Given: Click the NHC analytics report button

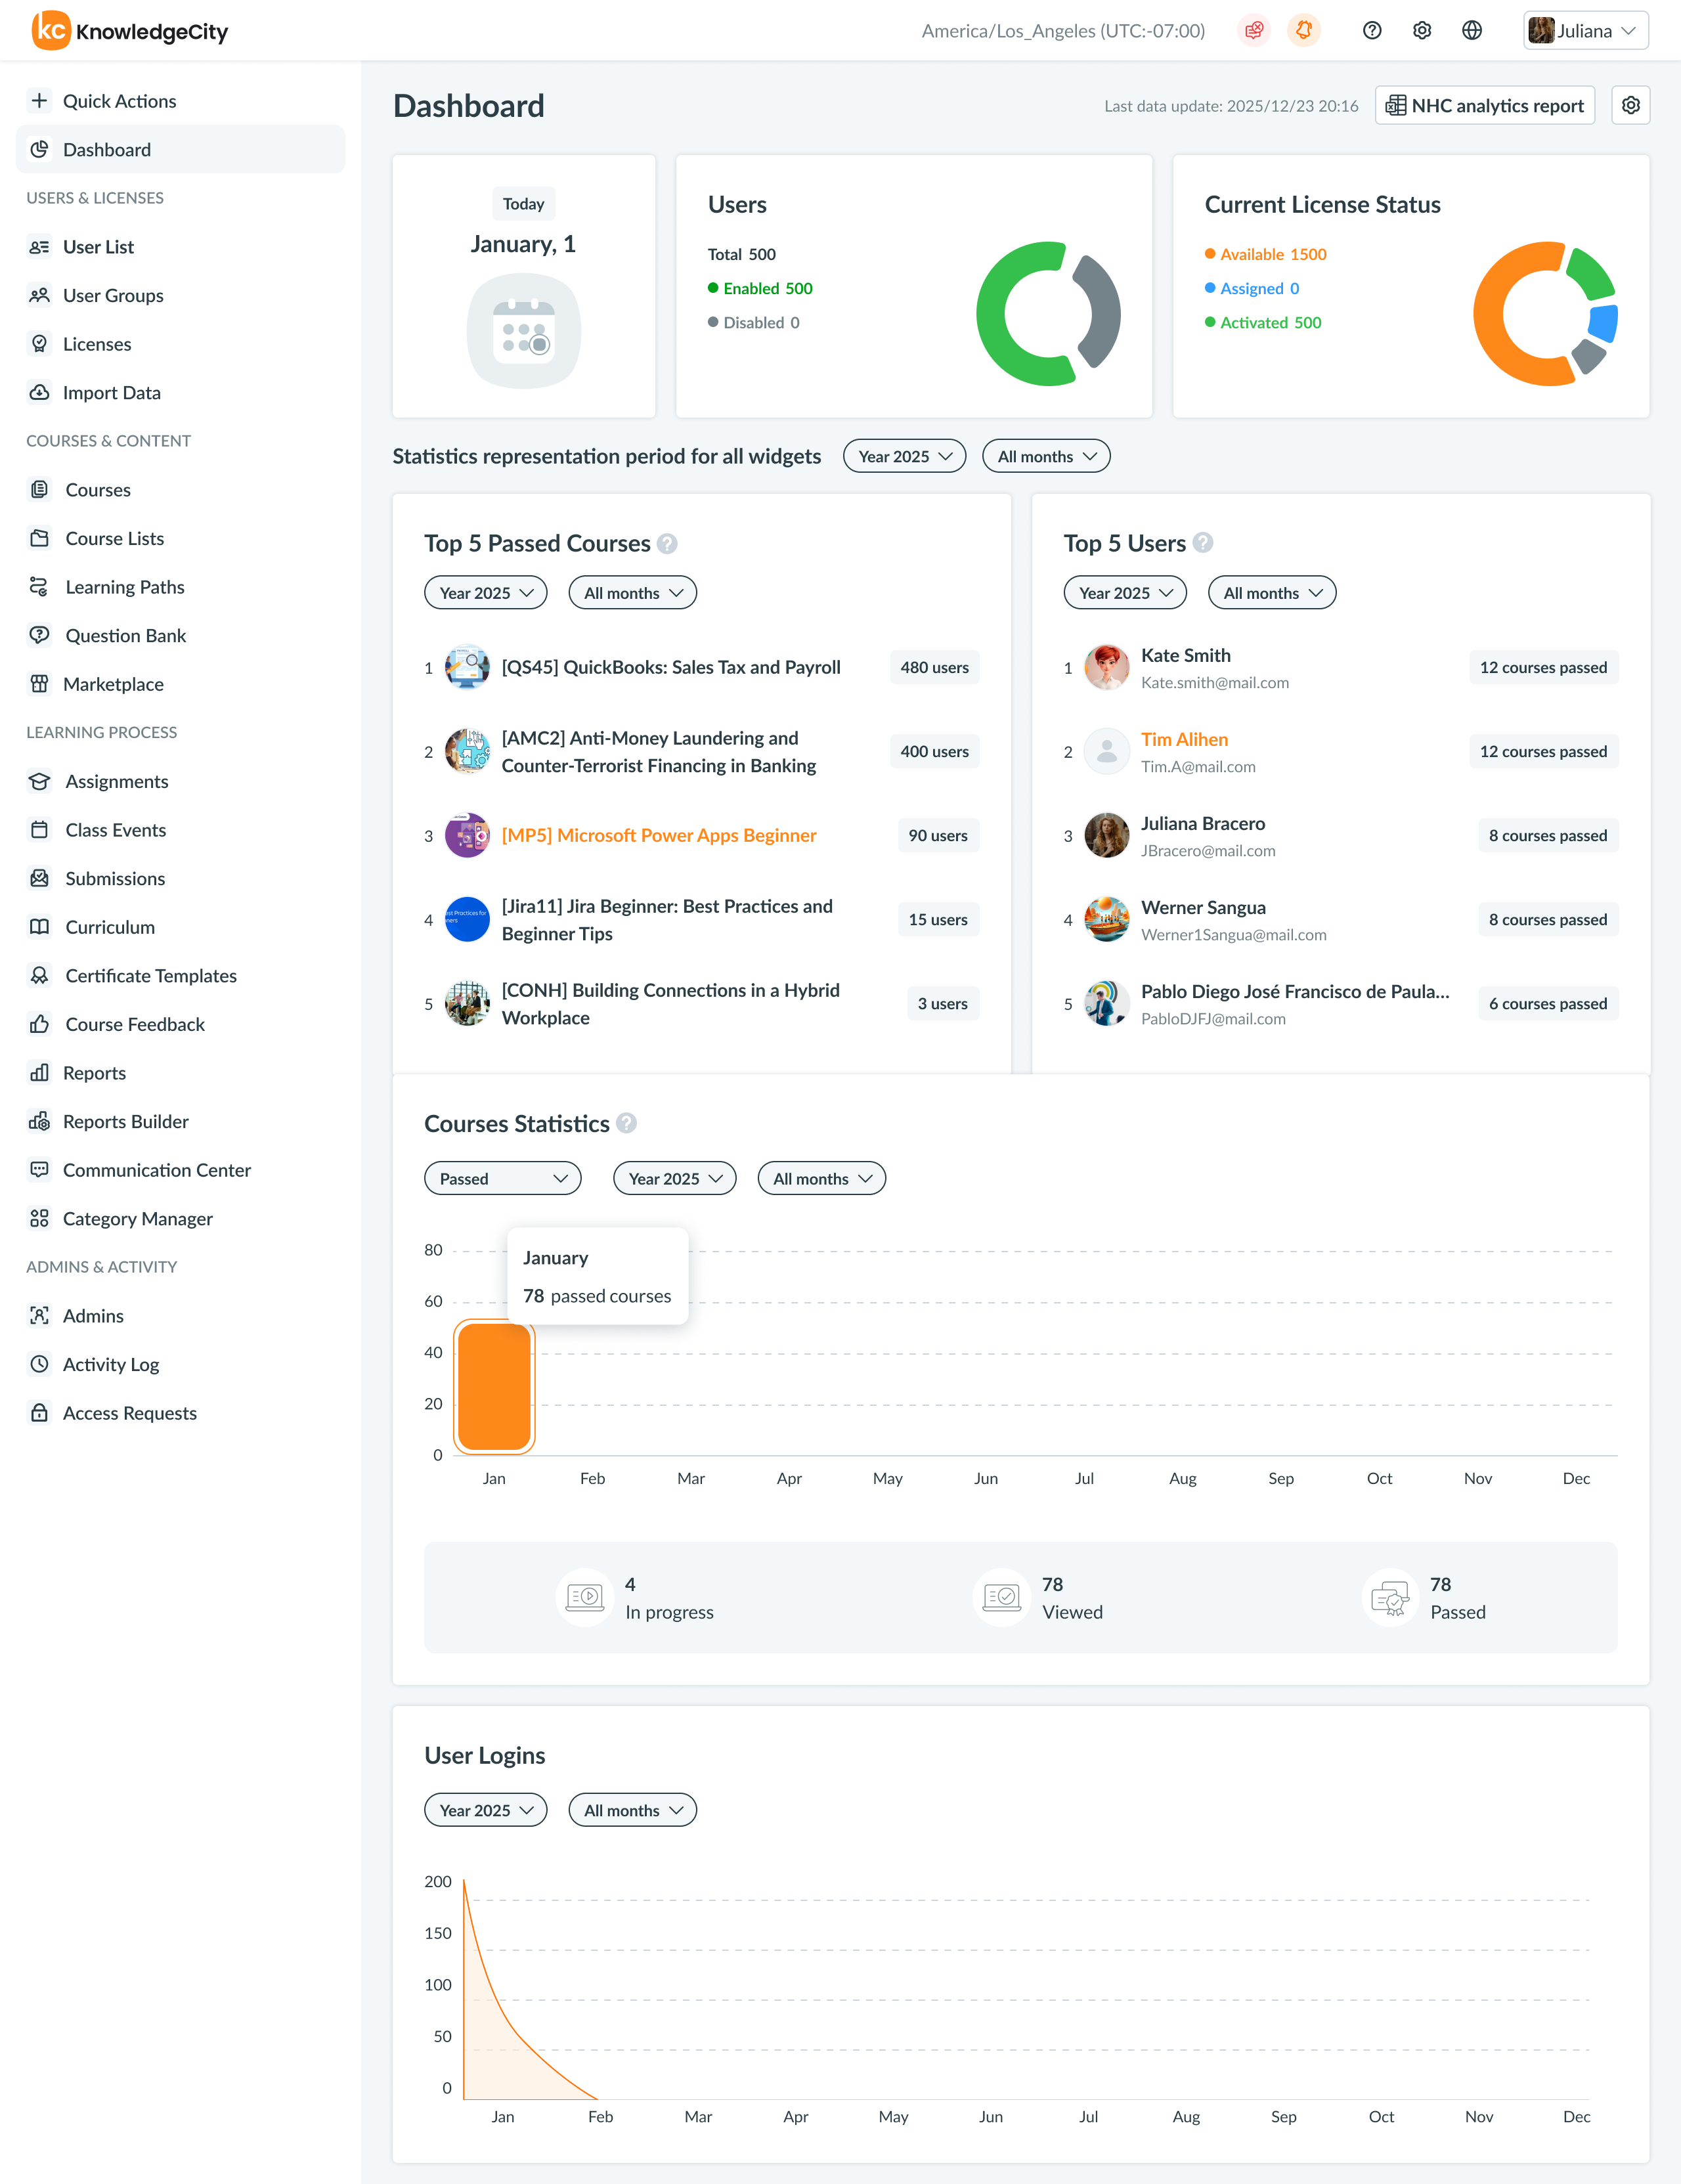Looking at the screenshot, I should (x=1484, y=105).
